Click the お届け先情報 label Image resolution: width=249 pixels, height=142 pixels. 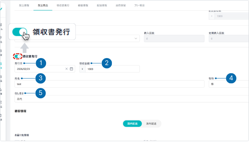pos(22,135)
